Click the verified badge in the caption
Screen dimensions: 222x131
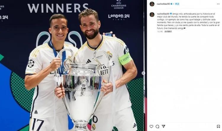[x=171, y=14]
